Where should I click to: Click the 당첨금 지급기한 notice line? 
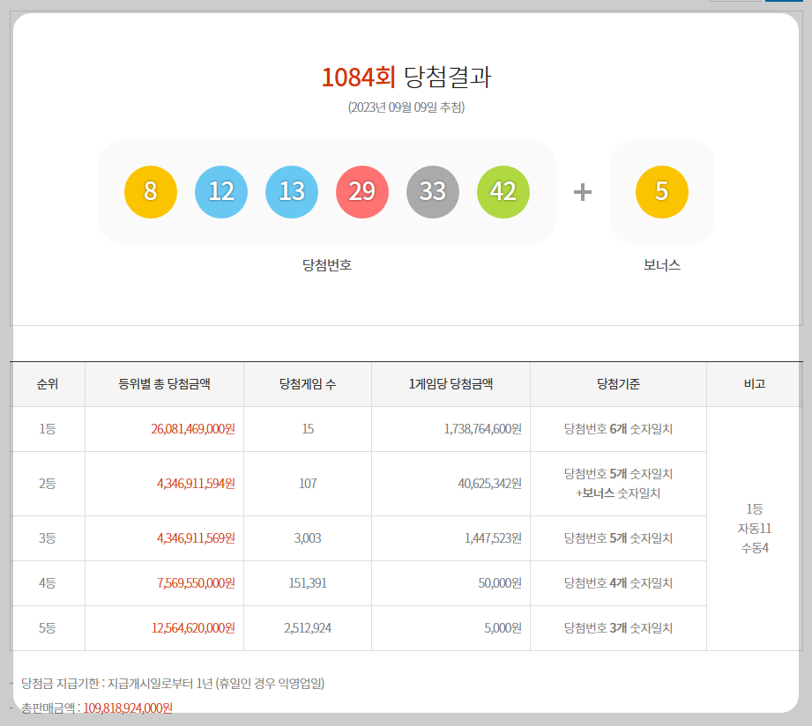pos(173,684)
